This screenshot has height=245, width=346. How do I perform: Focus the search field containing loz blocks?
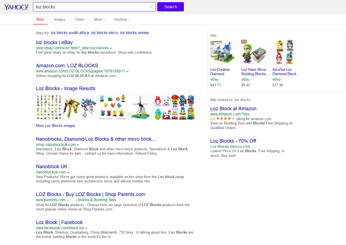pyautogui.click(x=94, y=7)
